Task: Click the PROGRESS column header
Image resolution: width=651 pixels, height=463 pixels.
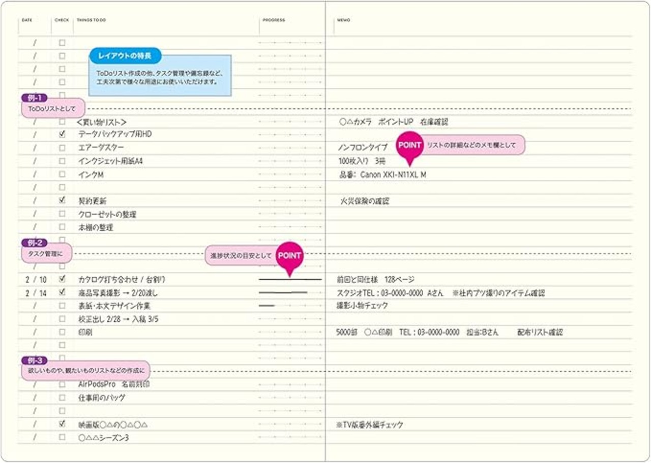Action: pos(274,20)
